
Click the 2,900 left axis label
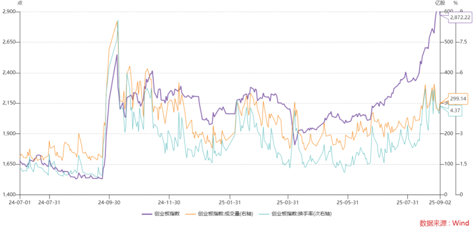pyautogui.click(x=8, y=12)
